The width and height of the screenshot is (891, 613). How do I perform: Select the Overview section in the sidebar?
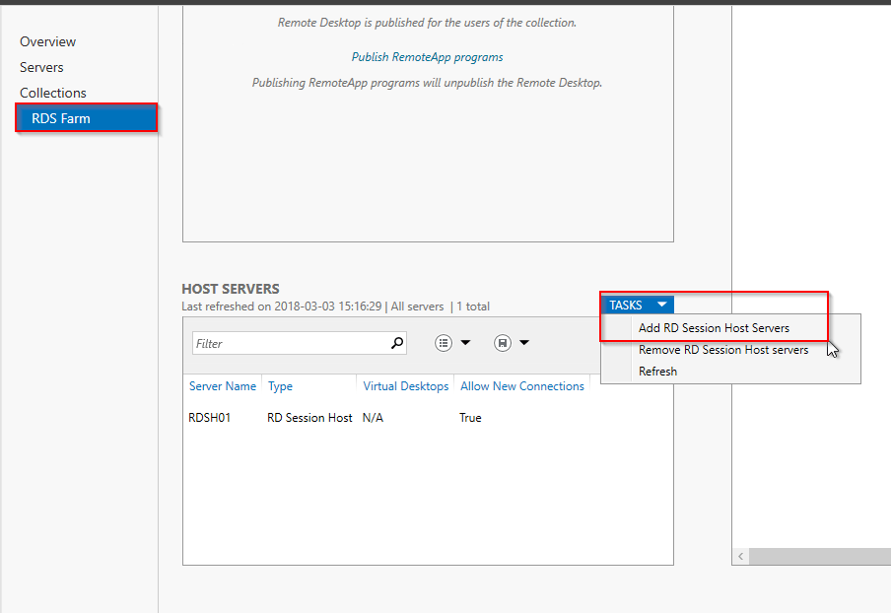(x=47, y=41)
